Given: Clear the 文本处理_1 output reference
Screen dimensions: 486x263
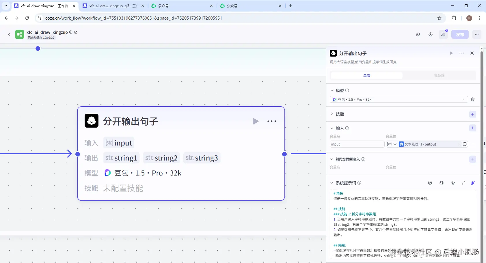Looking at the screenshot, I should [459, 144].
